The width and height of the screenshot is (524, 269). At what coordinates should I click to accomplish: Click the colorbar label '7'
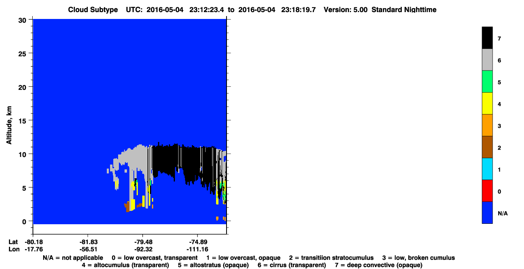tap(499, 39)
